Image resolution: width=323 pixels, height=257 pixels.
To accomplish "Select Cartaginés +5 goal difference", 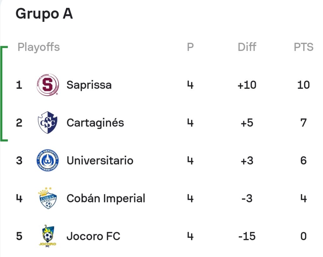I will click(247, 123).
